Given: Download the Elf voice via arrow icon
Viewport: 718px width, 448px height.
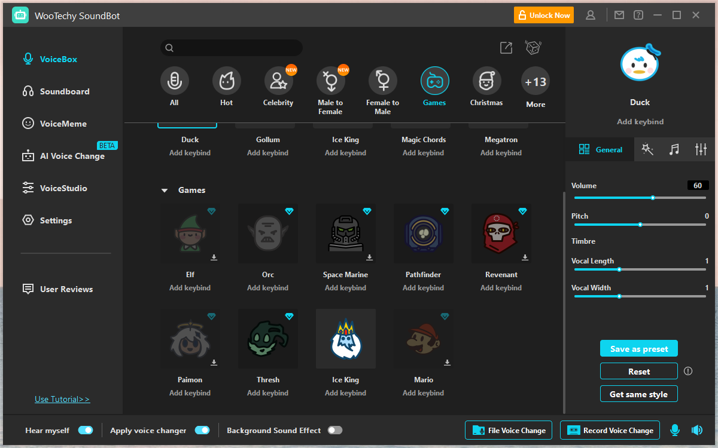Looking at the screenshot, I should (214, 257).
